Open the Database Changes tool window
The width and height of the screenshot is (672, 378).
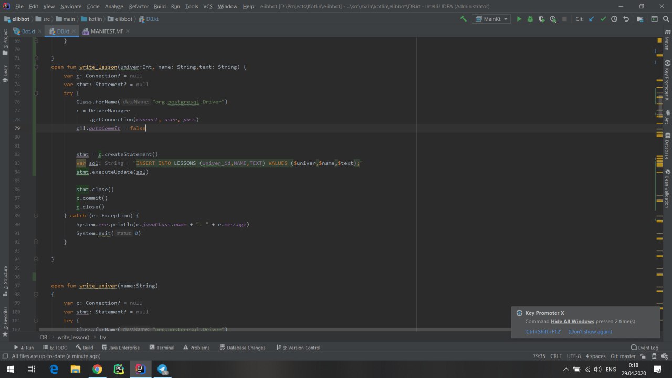[x=243, y=348]
